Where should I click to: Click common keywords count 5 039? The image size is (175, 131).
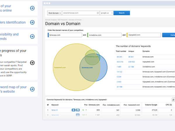click(x=119, y=77)
